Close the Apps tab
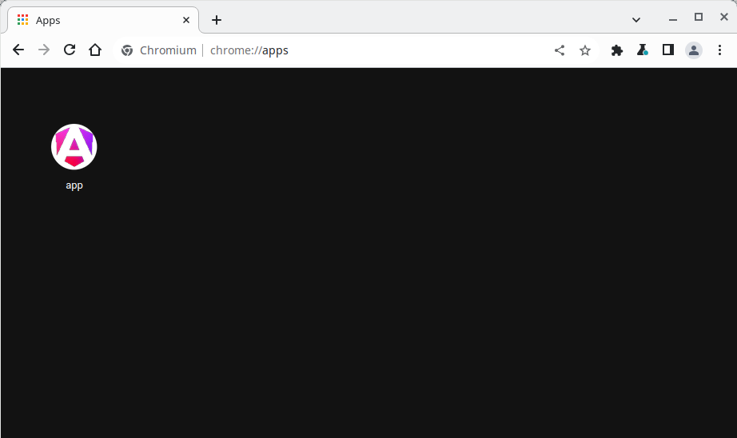Screen dimensions: 737x438 pos(186,20)
